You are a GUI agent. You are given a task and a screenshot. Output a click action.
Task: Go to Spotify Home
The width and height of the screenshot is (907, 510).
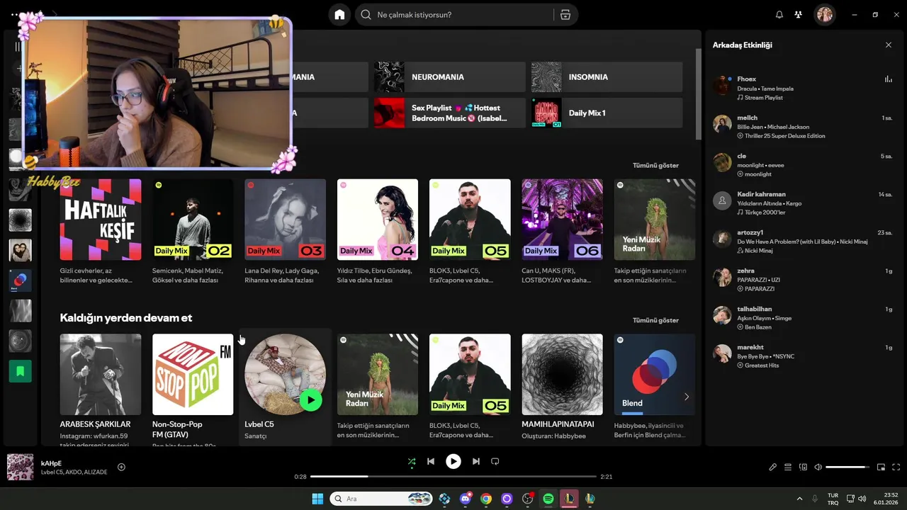(x=339, y=15)
